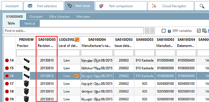Click filter field under SA010ID05 column
The image size is (209, 102).
[x=47, y=53]
